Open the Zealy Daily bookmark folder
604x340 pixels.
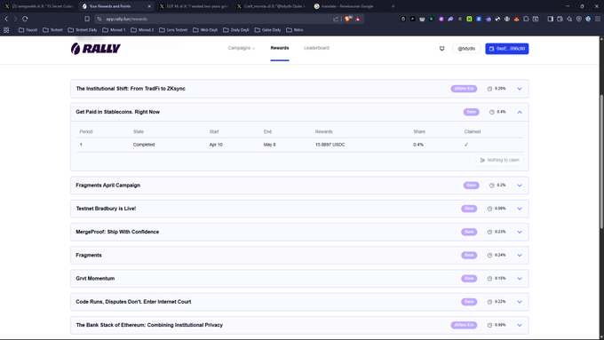tap(236, 29)
